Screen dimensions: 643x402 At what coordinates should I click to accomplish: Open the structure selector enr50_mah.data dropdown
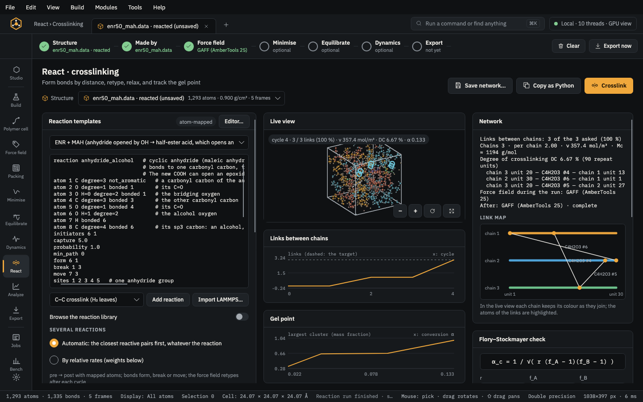tap(181, 98)
